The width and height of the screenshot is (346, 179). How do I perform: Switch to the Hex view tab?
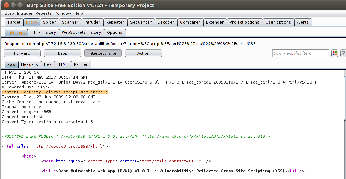48,64
